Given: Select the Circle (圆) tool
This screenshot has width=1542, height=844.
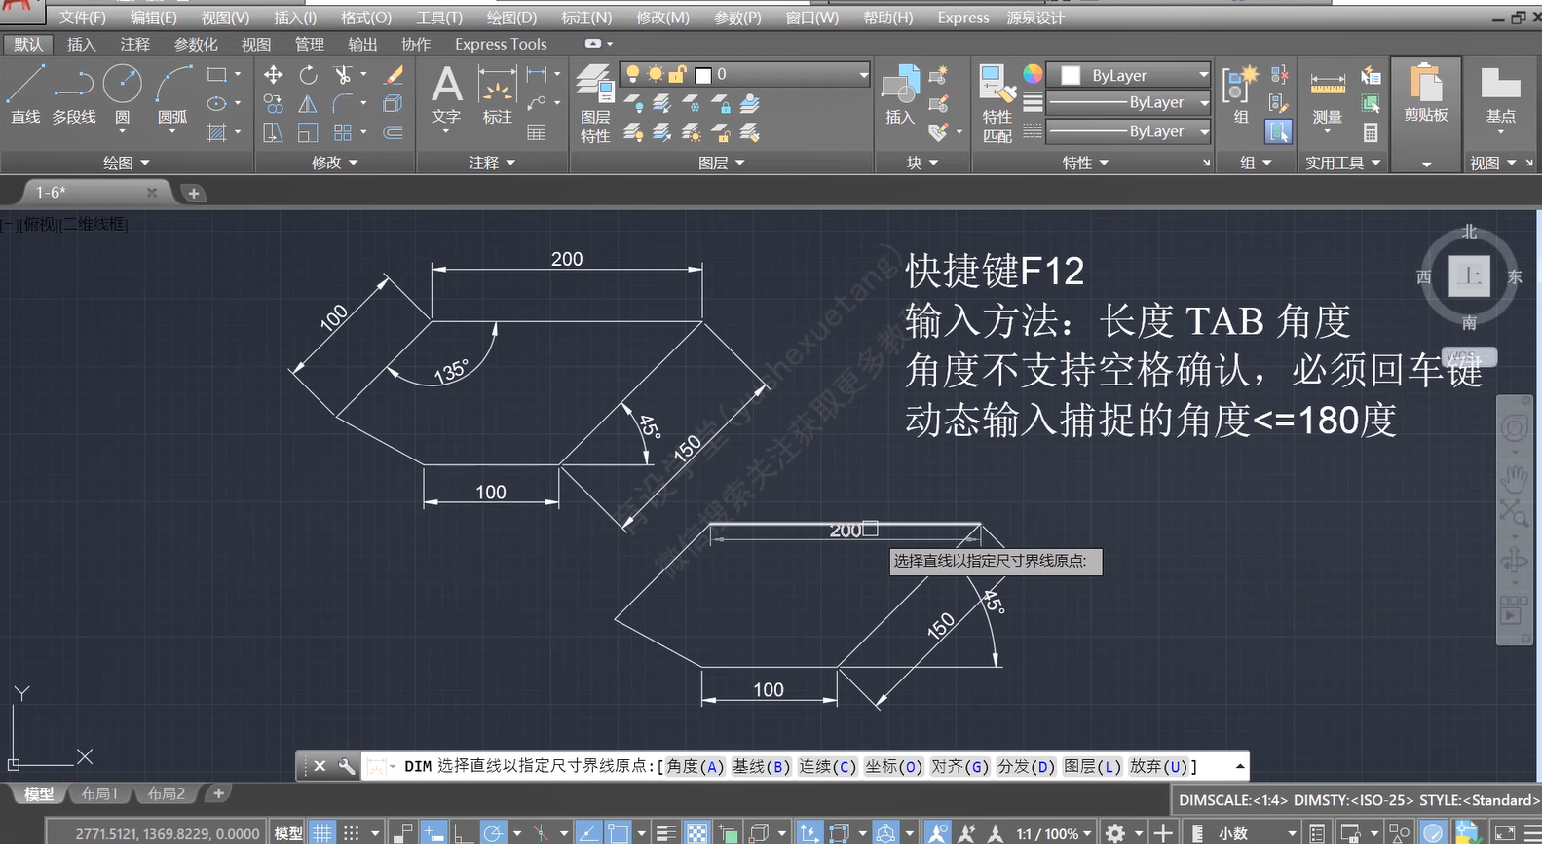Looking at the screenshot, I should click(x=123, y=94).
